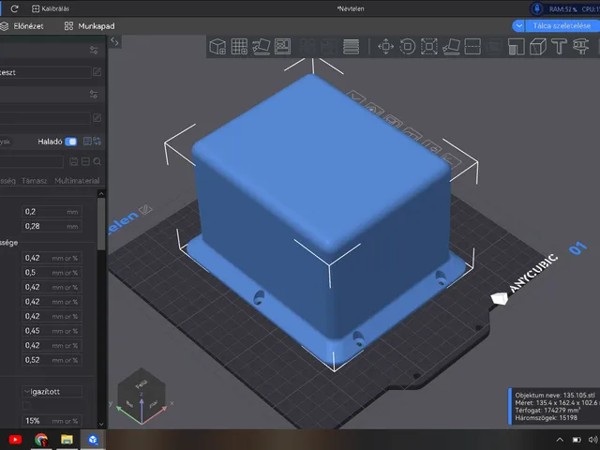Viewport: 600px width, 450px height.
Task: Click the 'Felül' face of the view cube
Action: (142, 383)
